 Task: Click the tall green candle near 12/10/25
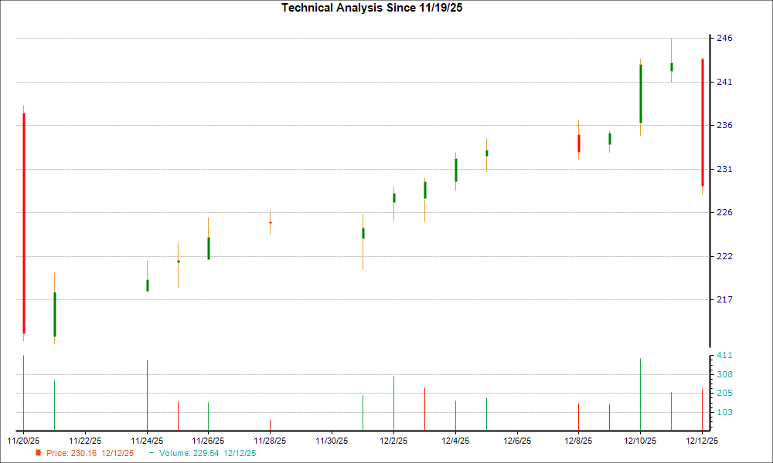point(640,93)
